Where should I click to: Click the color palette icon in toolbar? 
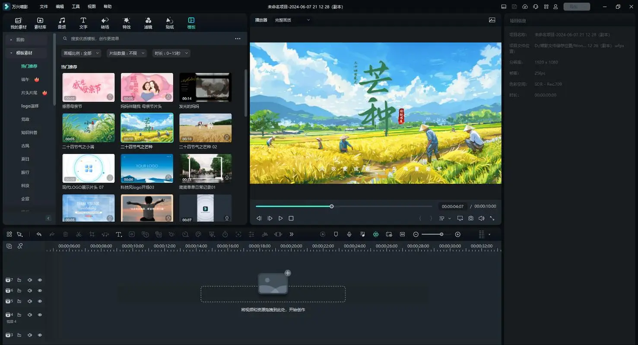pyautogui.click(x=199, y=234)
